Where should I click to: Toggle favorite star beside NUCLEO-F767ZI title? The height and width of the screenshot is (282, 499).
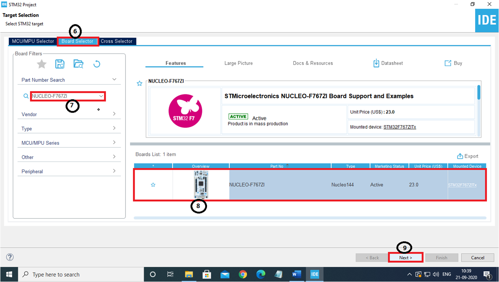click(140, 83)
